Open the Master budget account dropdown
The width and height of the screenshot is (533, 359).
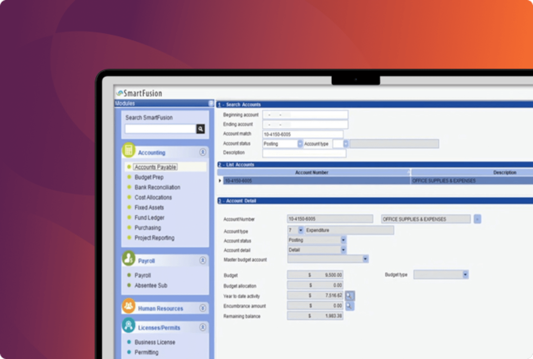tap(365, 259)
